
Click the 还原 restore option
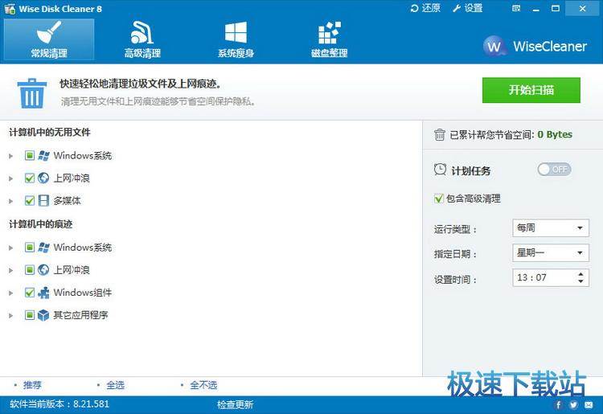pos(425,8)
